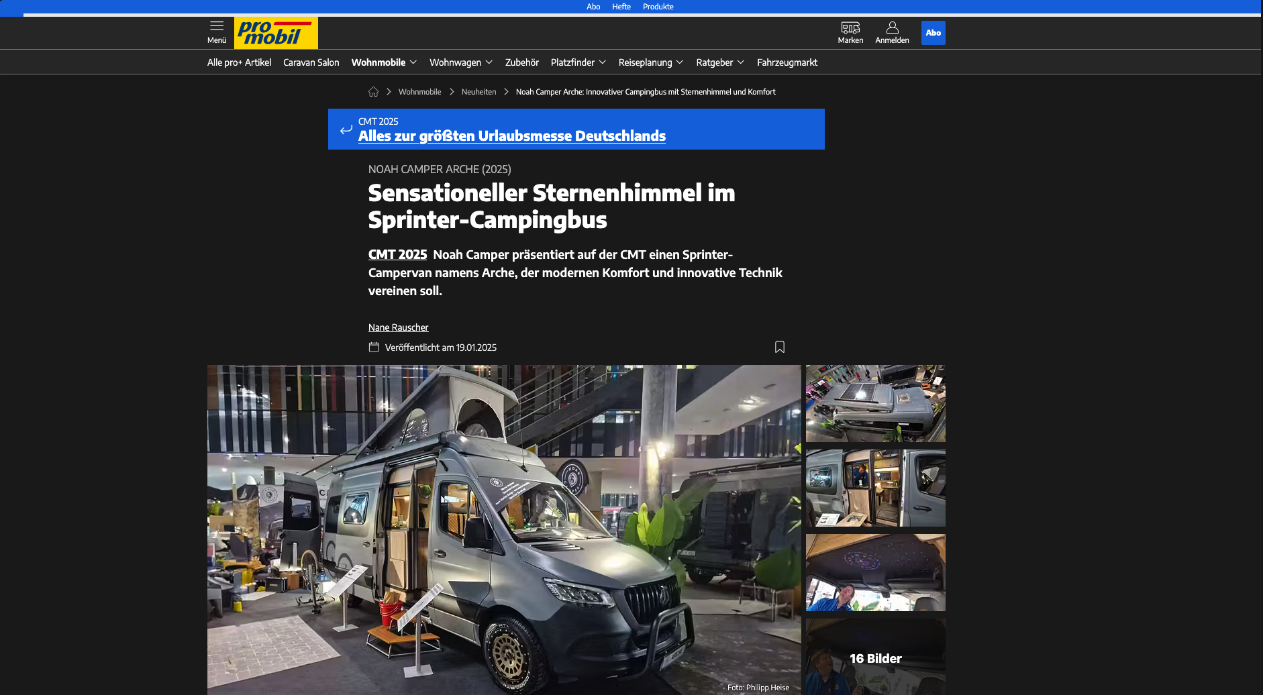The height and width of the screenshot is (695, 1263).
Task: Open the 16 Bilder gallery thumbnail
Action: point(875,657)
